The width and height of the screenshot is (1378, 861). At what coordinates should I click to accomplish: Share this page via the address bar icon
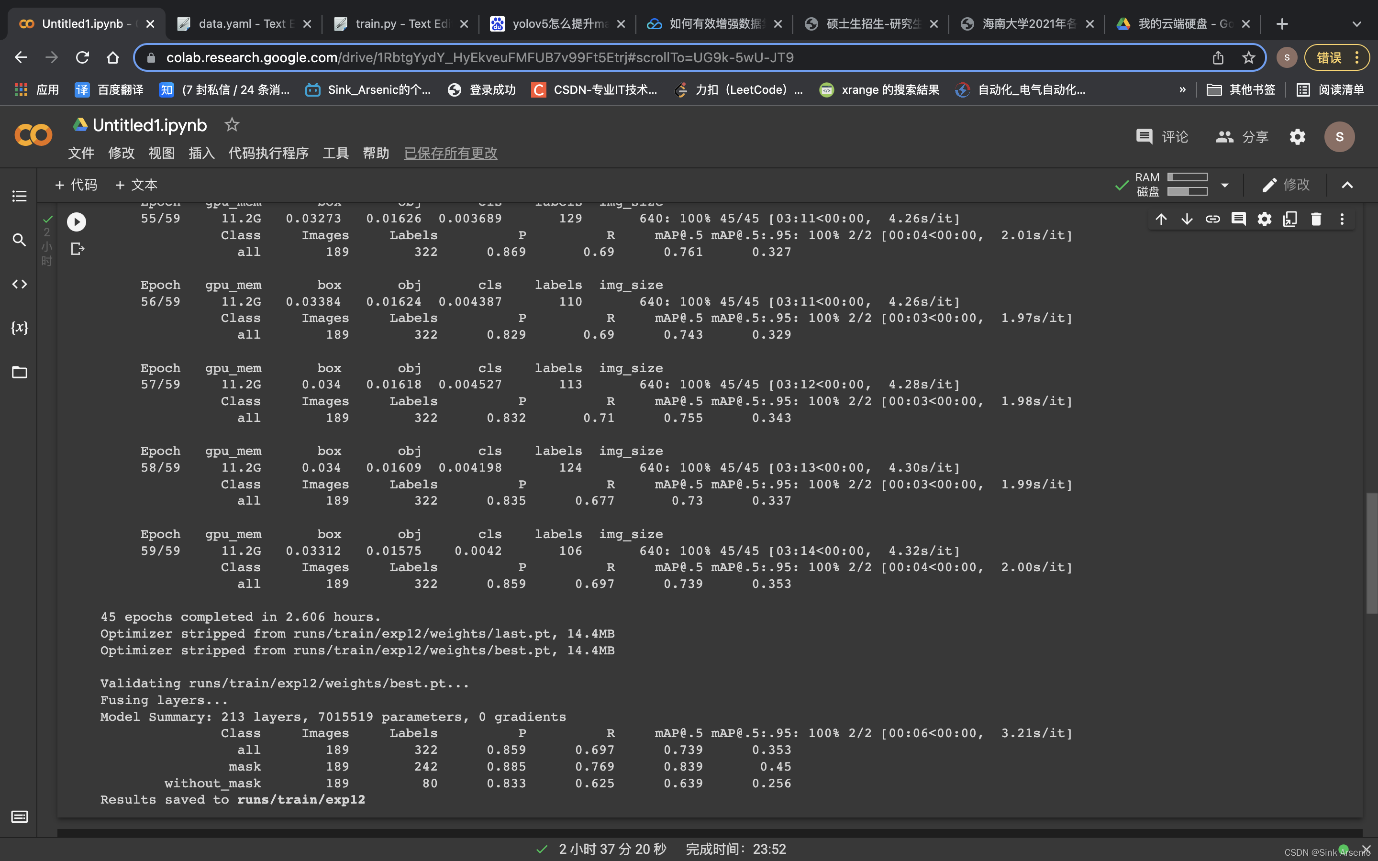1218,57
